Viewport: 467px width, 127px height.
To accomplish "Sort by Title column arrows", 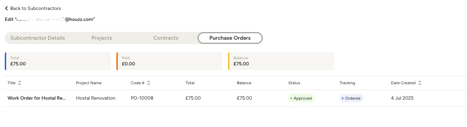I will [20, 83].
